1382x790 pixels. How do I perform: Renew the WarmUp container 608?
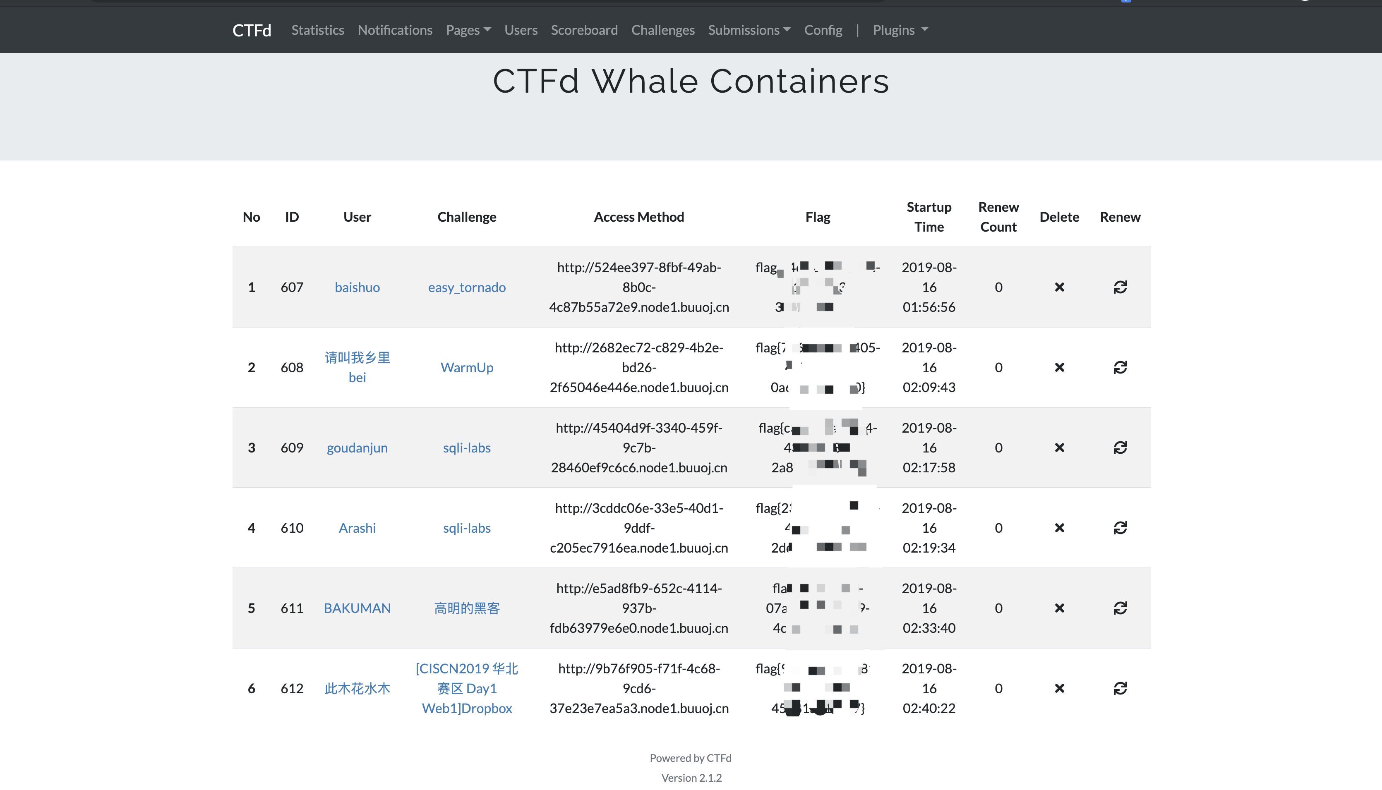point(1120,367)
